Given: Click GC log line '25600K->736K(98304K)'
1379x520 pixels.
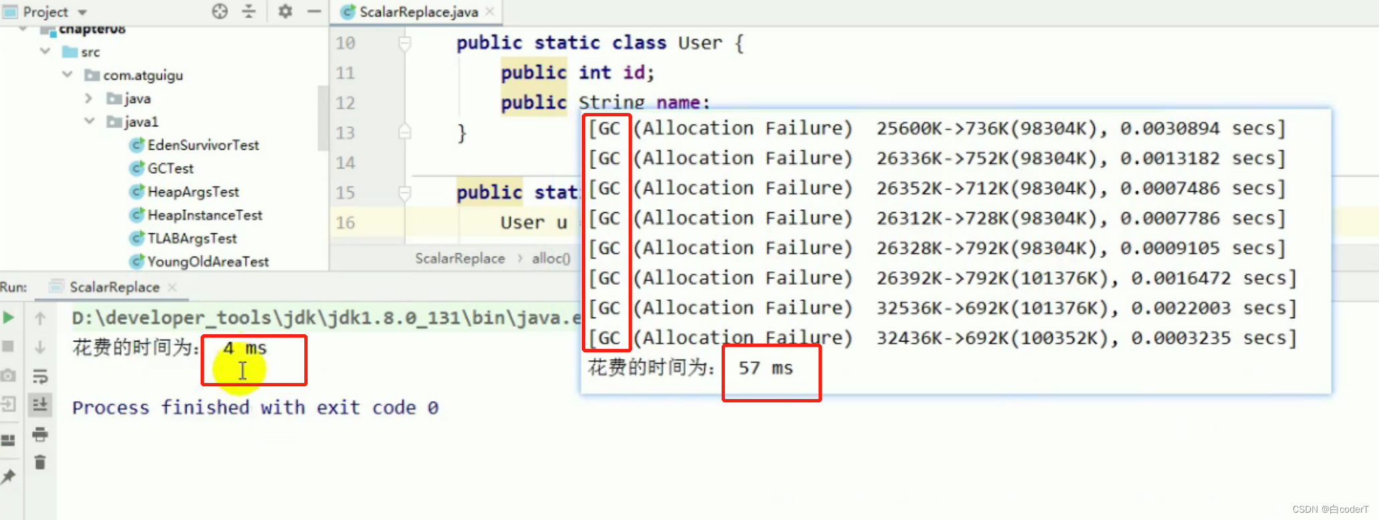Looking at the screenshot, I should coord(936,128).
